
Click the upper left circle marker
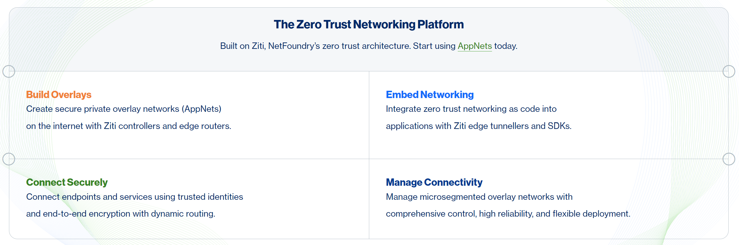pos(9,71)
